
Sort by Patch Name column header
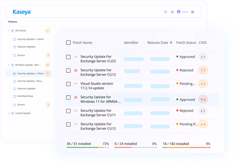click(83, 43)
